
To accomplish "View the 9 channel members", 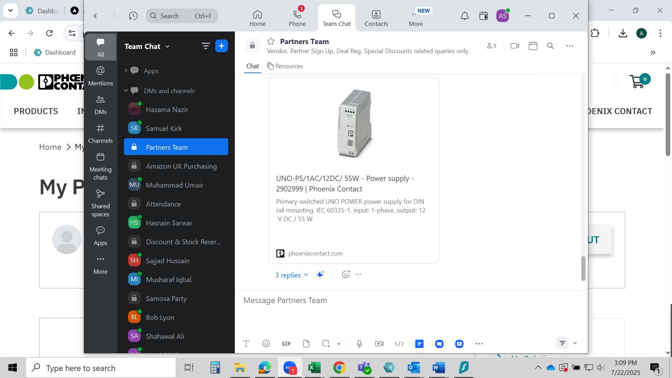I will click(x=491, y=46).
